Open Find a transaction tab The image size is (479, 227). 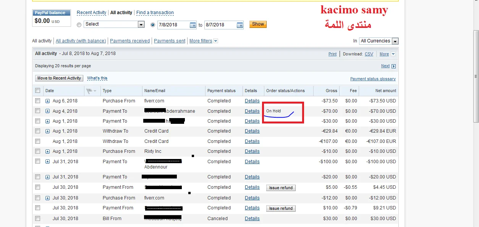[155, 13]
